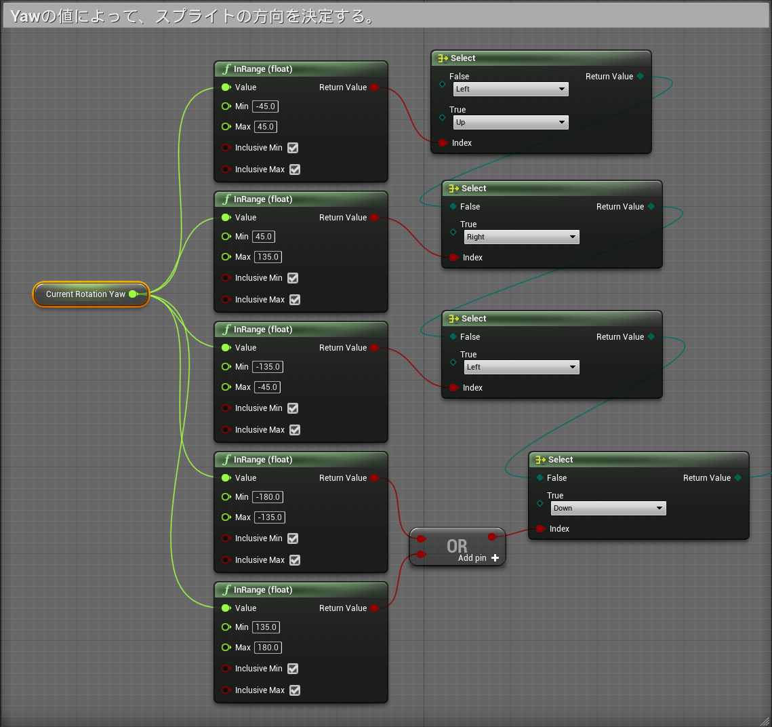Click the Add pin button on OR node
Screen dimensions: 772x727
pos(479,557)
